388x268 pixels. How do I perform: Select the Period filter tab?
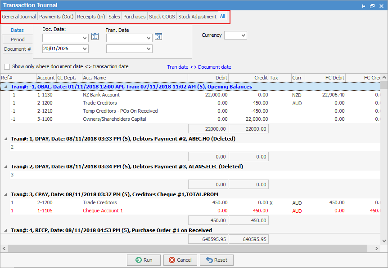pyautogui.click(x=18, y=40)
